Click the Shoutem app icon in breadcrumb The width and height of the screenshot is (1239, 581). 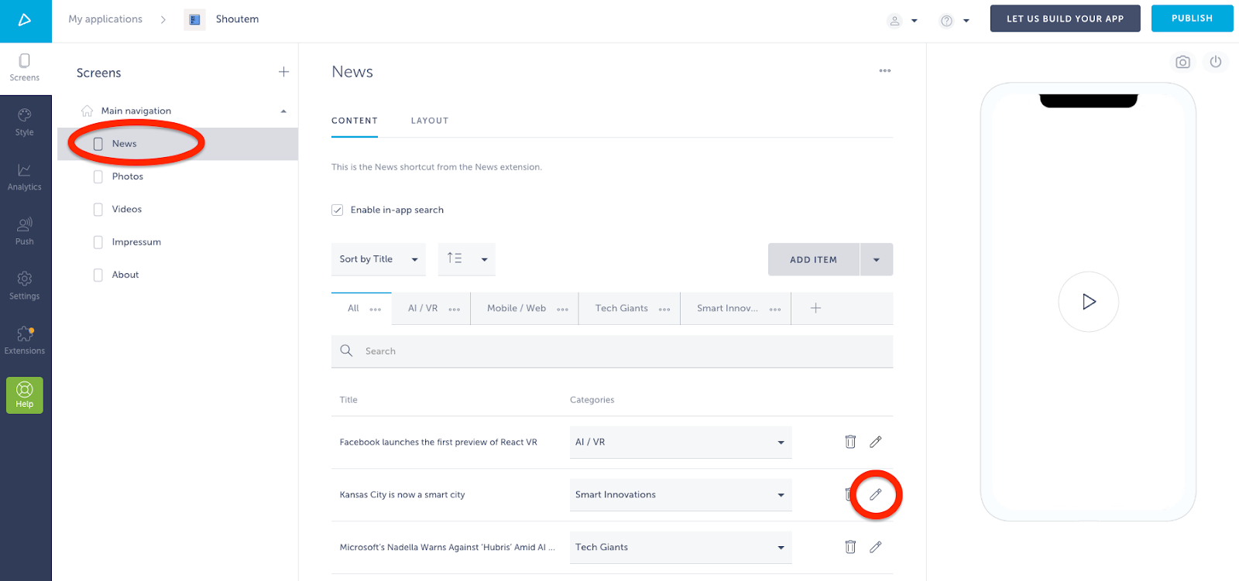click(194, 19)
